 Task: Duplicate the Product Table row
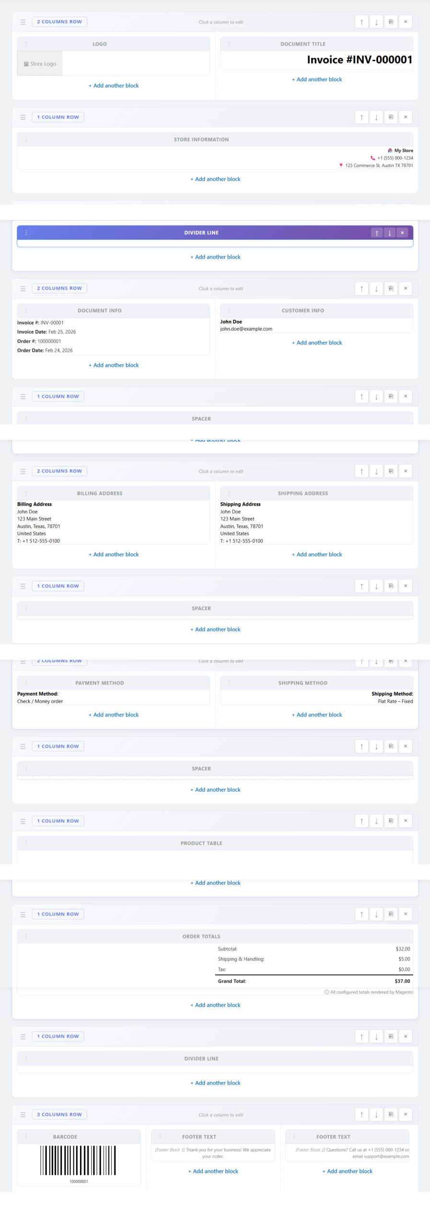pos(391,821)
